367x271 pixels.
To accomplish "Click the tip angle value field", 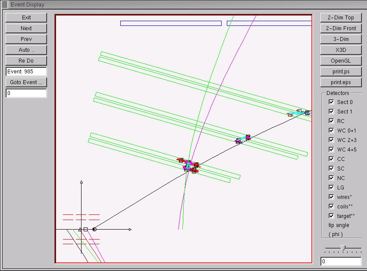I will pos(341,262).
